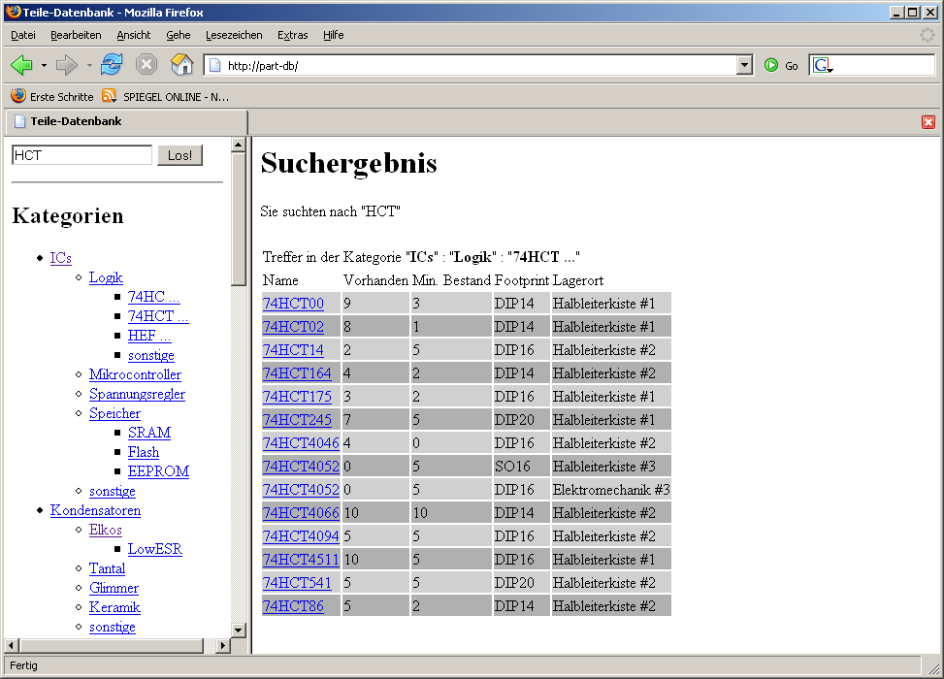Open the 74HCT4066 part link

click(301, 513)
